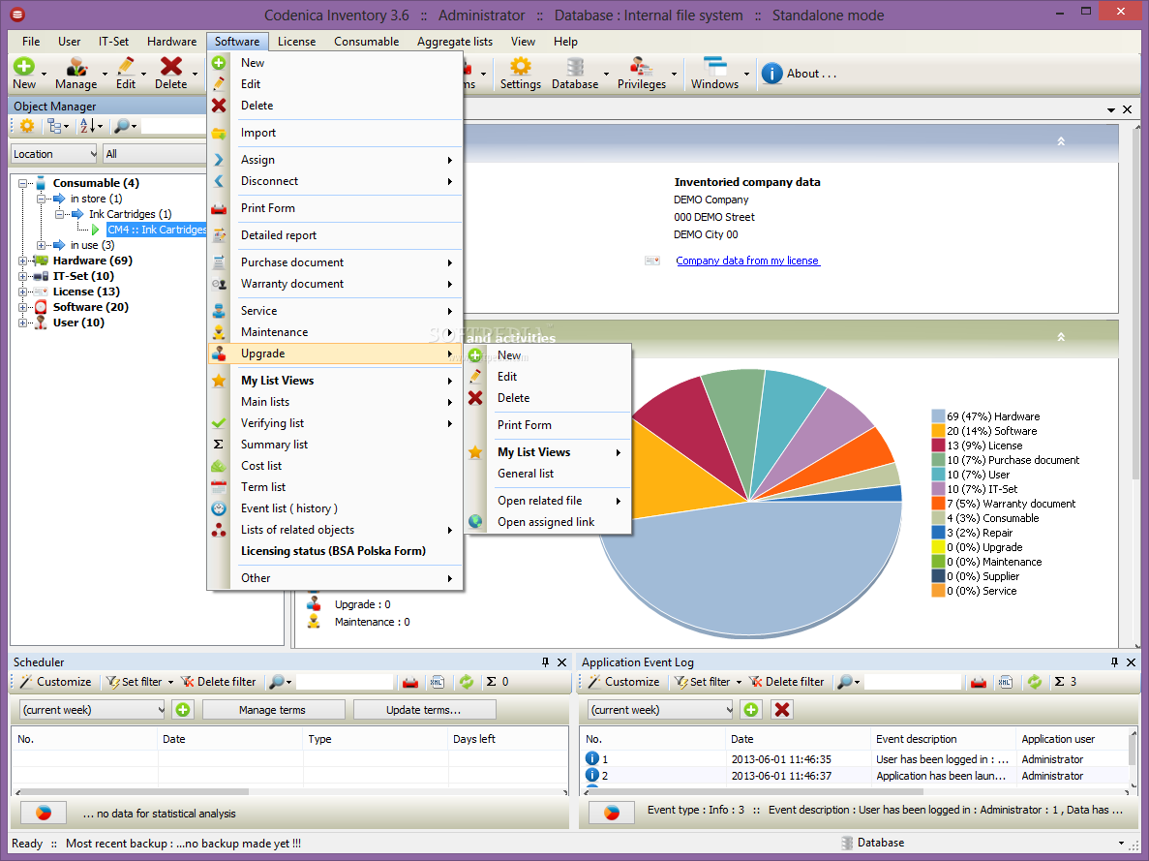Choose Detailed report menu item
The image size is (1149, 861).
pos(336,235)
